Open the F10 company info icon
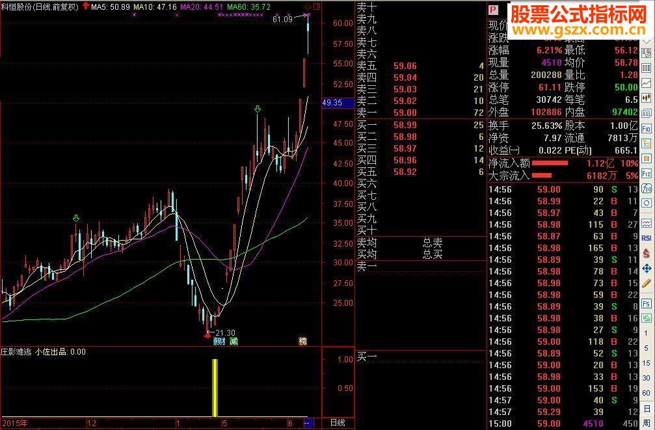The height and width of the screenshot is (430, 655). pos(647,129)
